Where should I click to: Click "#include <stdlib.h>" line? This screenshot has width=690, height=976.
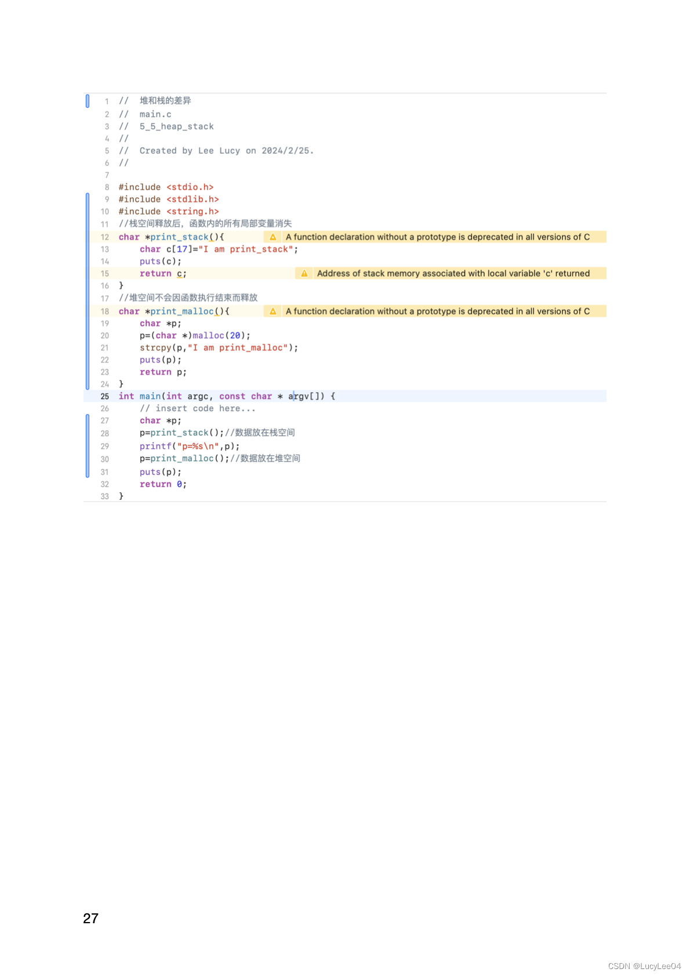click(x=169, y=199)
